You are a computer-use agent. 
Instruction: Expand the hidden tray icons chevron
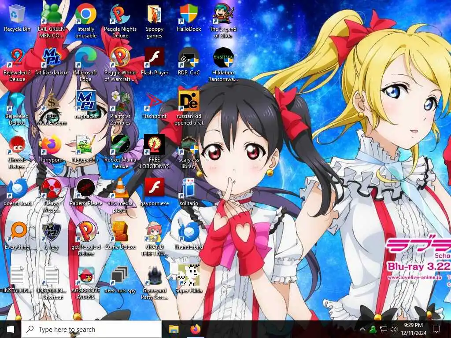coord(362,329)
